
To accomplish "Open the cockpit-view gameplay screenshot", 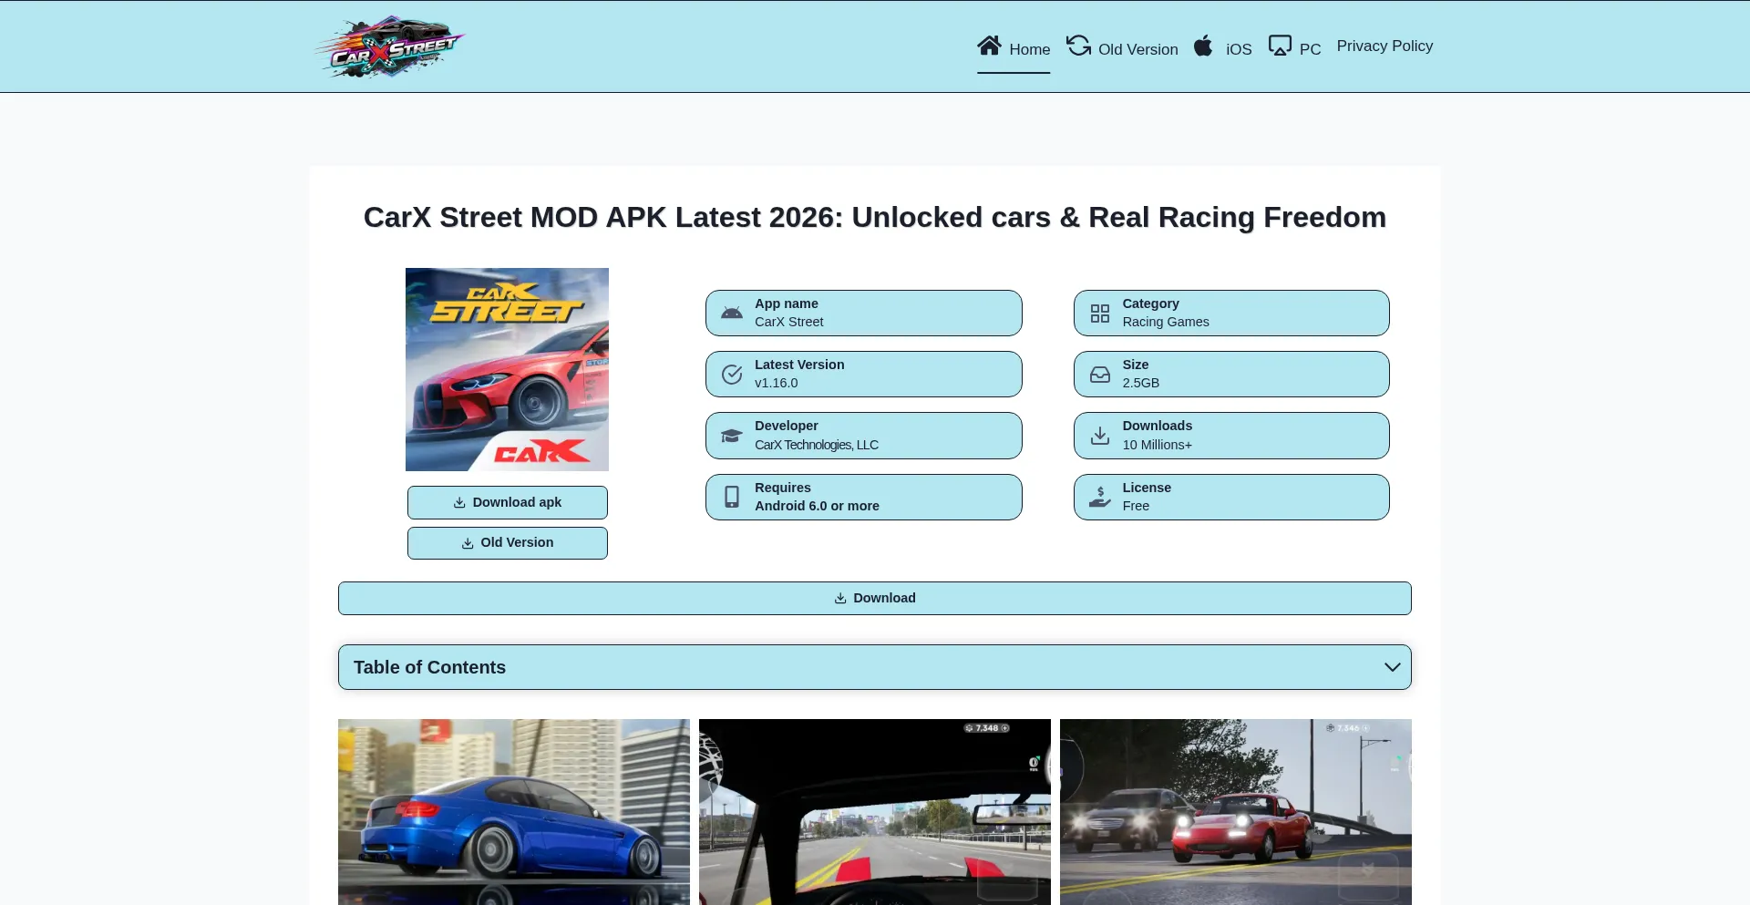I will point(874,811).
